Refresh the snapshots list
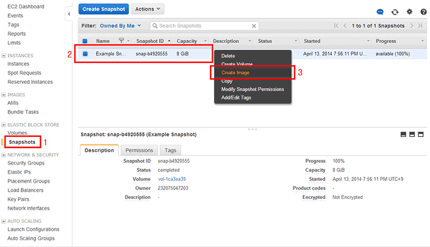The height and width of the screenshot is (247, 430). click(x=395, y=12)
